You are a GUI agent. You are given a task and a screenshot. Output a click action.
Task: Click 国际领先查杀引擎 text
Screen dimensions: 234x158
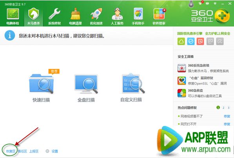(x=190, y=34)
